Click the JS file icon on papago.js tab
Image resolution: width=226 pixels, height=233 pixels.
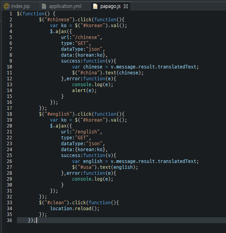pyautogui.click(x=95, y=6)
